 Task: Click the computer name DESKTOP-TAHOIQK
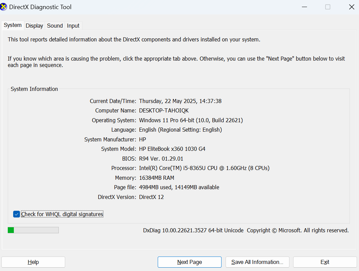pos(164,110)
